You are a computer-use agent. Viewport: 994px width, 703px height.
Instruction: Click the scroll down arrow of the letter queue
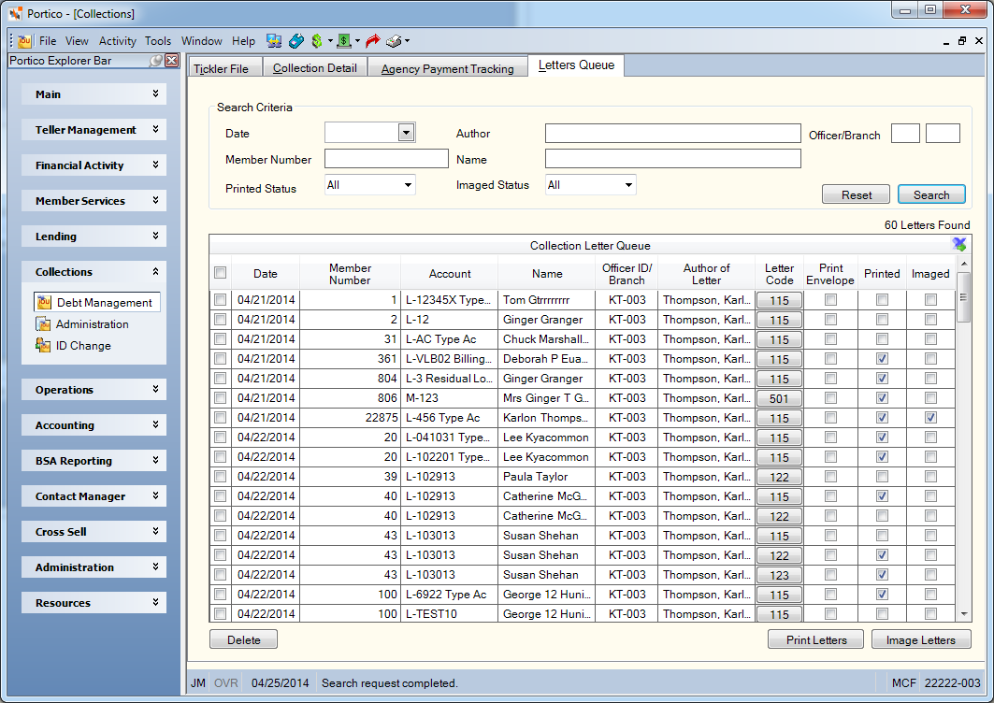pos(963,613)
